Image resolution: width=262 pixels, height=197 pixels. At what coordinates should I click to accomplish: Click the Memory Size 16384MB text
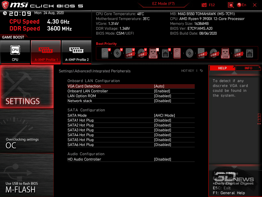click(189, 24)
